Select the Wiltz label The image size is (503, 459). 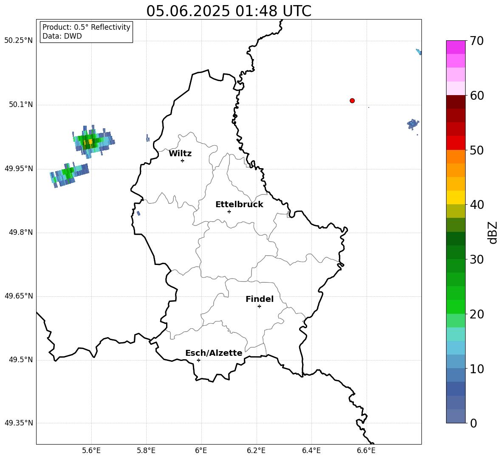tap(180, 154)
